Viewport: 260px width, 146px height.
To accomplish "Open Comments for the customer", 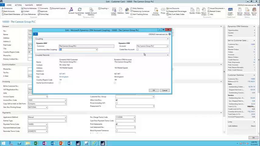I will tap(43, 8).
